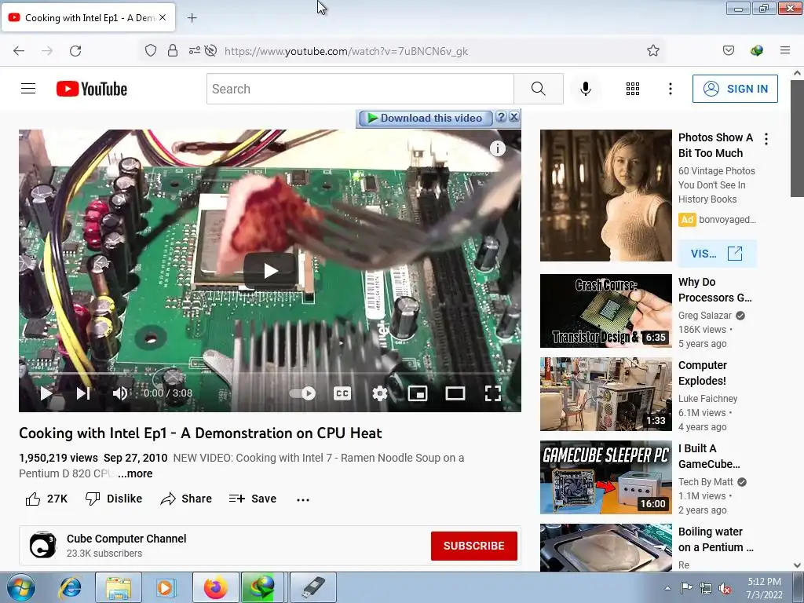The height and width of the screenshot is (603, 804).
Task: Enter fullscreen mode
Action: [493, 393]
